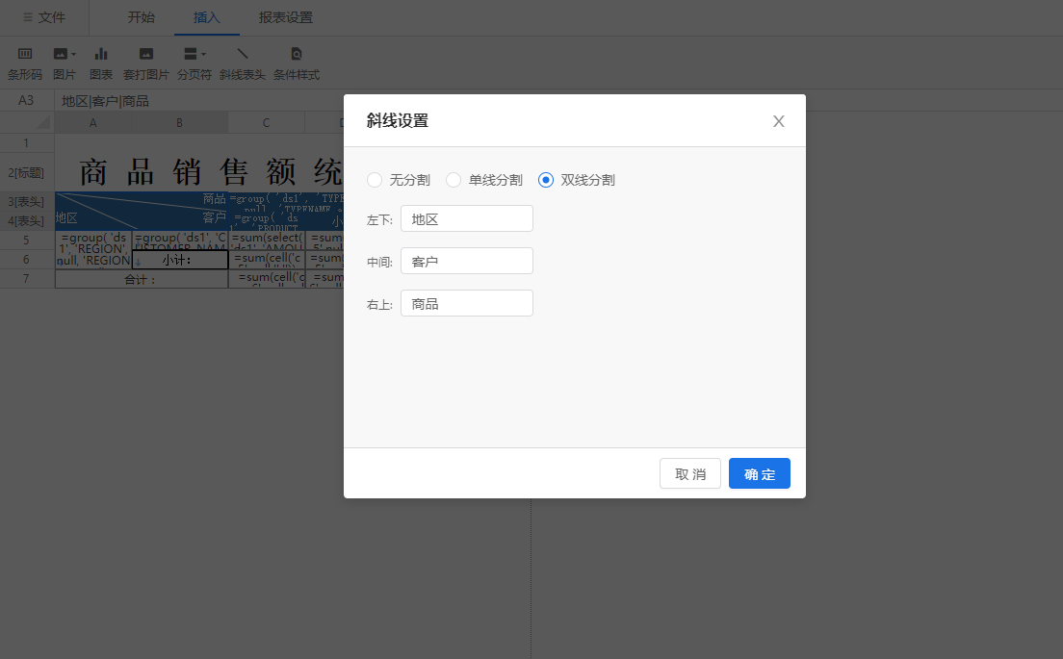The image size is (1063, 659).
Task: Open the 文件 menu
Action: coord(44,17)
